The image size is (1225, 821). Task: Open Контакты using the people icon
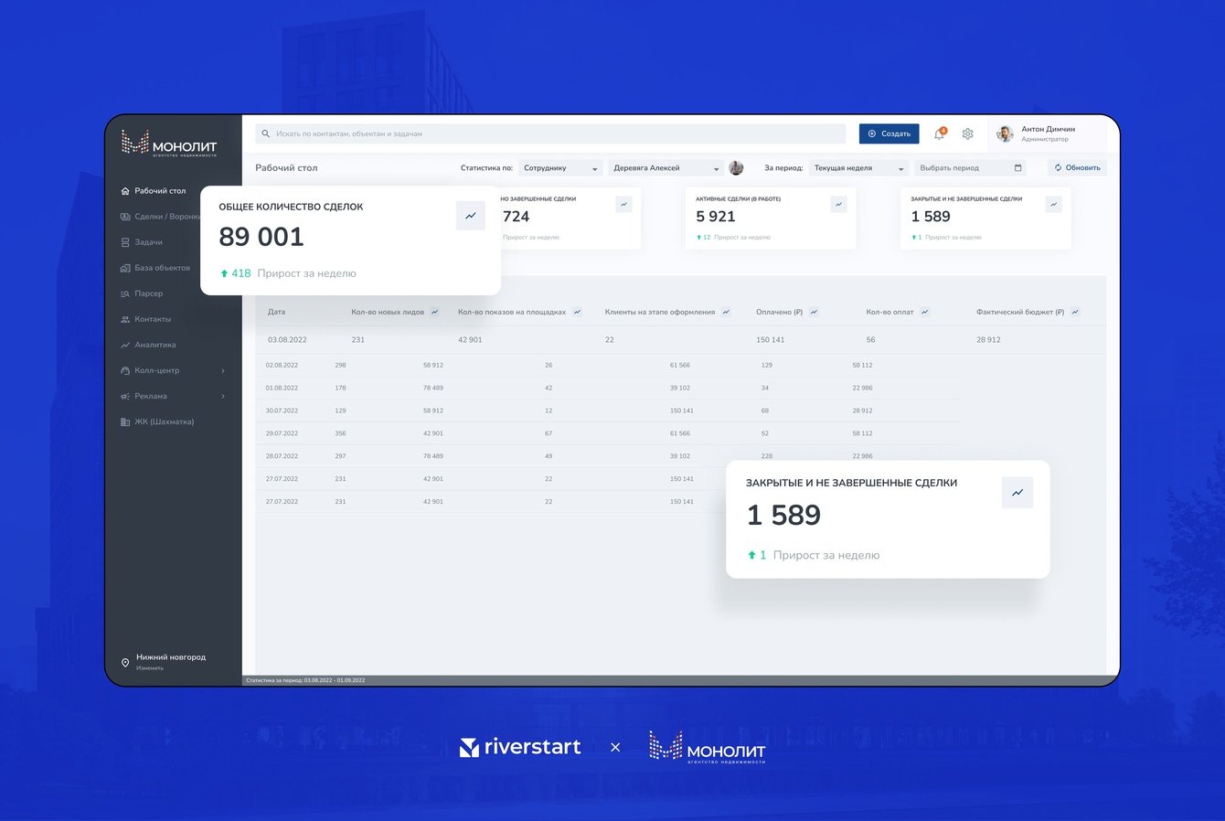[x=125, y=319]
